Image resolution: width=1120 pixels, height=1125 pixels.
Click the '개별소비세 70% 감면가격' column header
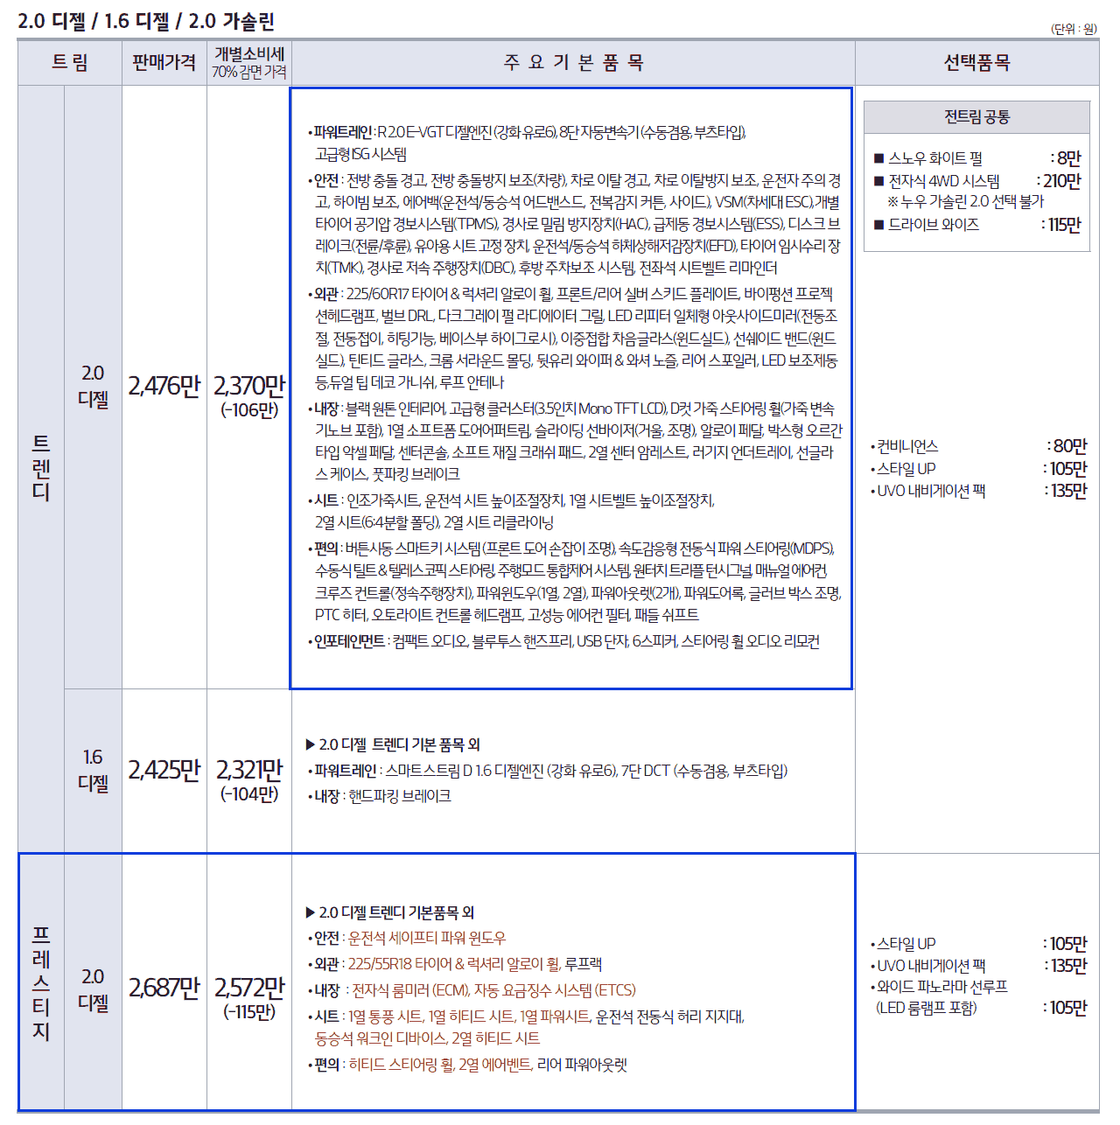(x=249, y=62)
